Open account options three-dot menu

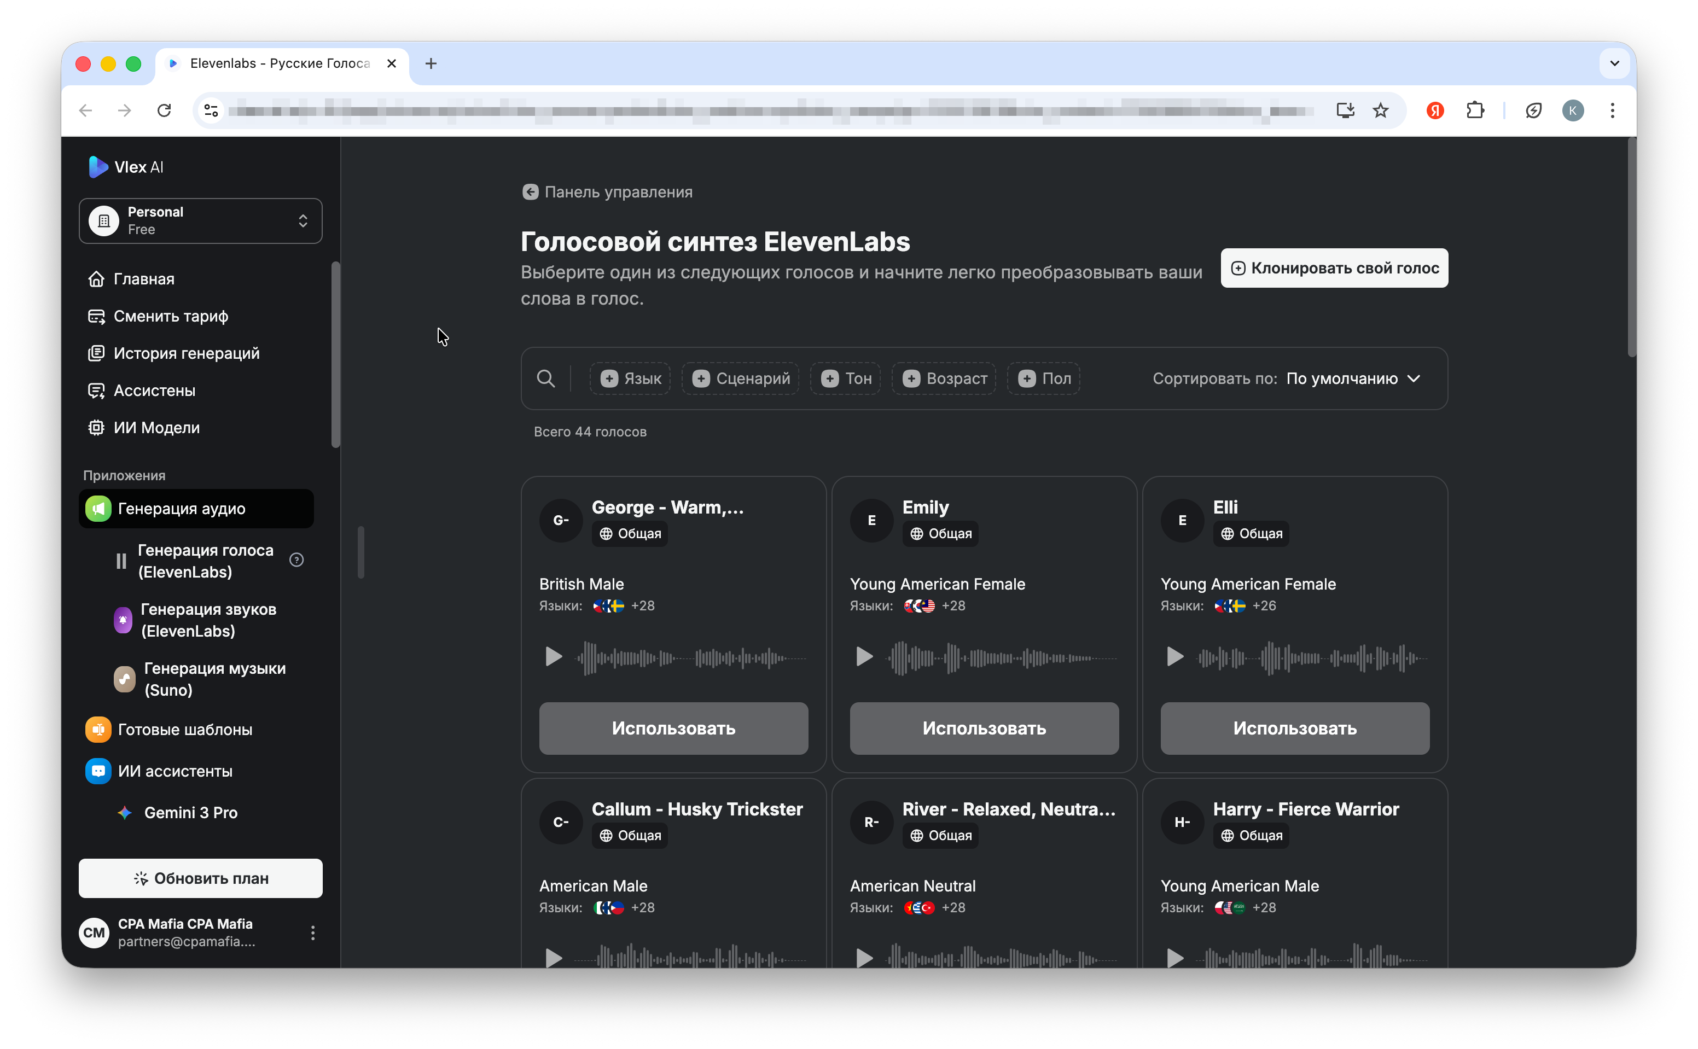(313, 933)
